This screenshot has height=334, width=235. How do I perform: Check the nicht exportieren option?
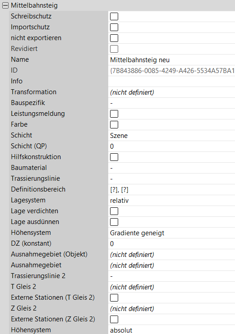pyautogui.click(x=114, y=38)
